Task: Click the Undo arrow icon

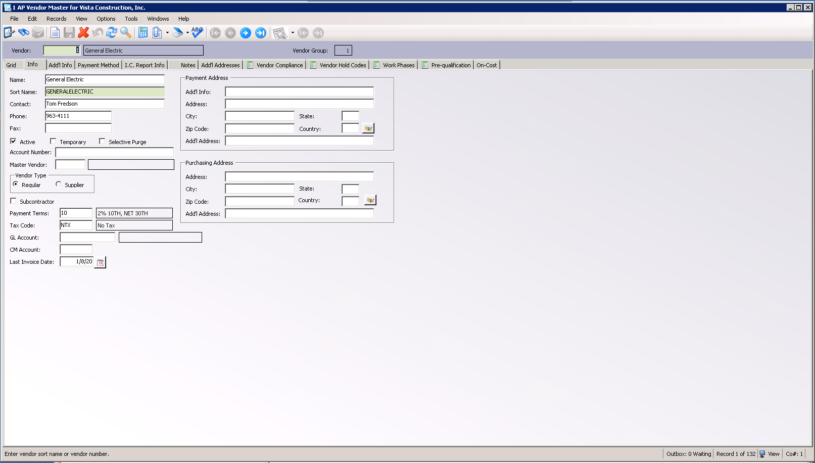Action: coord(98,33)
